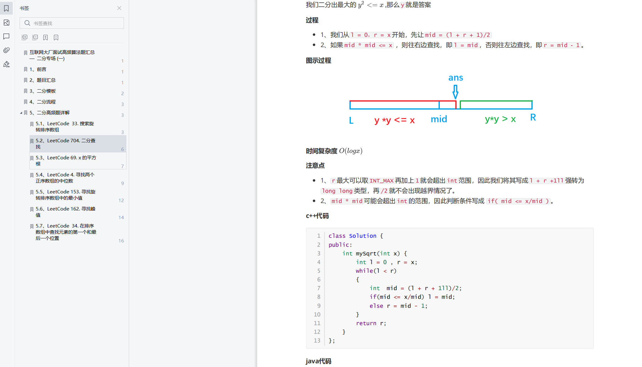Jump to bookmark 3、二分模板
The width and height of the screenshot is (642, 367).
click(x=43, y=91)
